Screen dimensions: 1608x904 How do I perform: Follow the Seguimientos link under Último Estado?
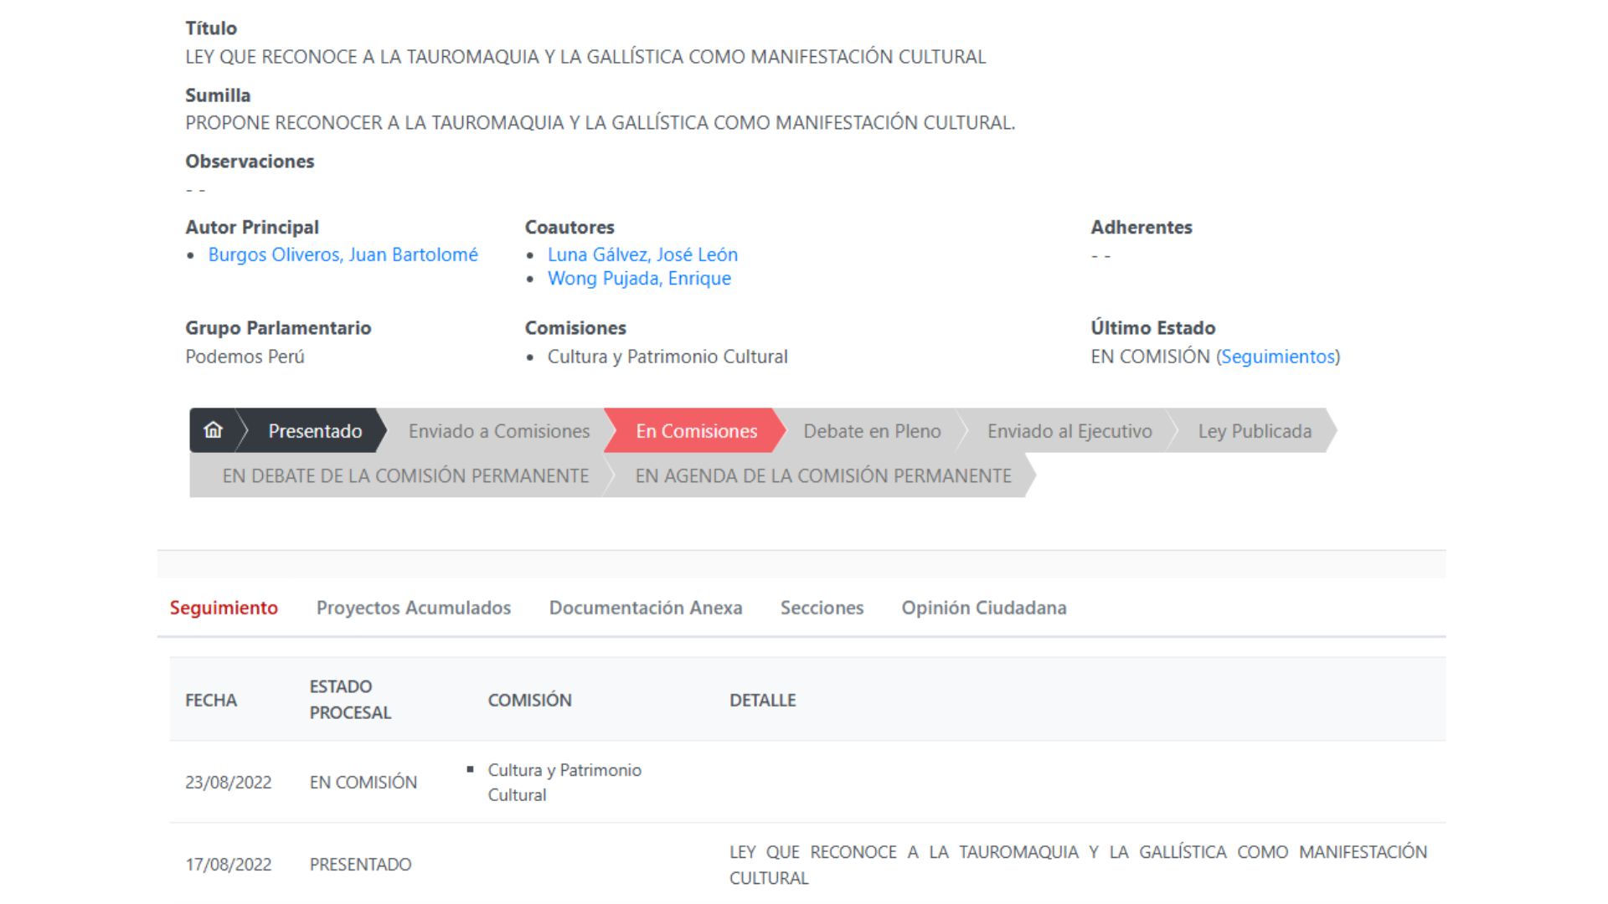point(1278,357)
